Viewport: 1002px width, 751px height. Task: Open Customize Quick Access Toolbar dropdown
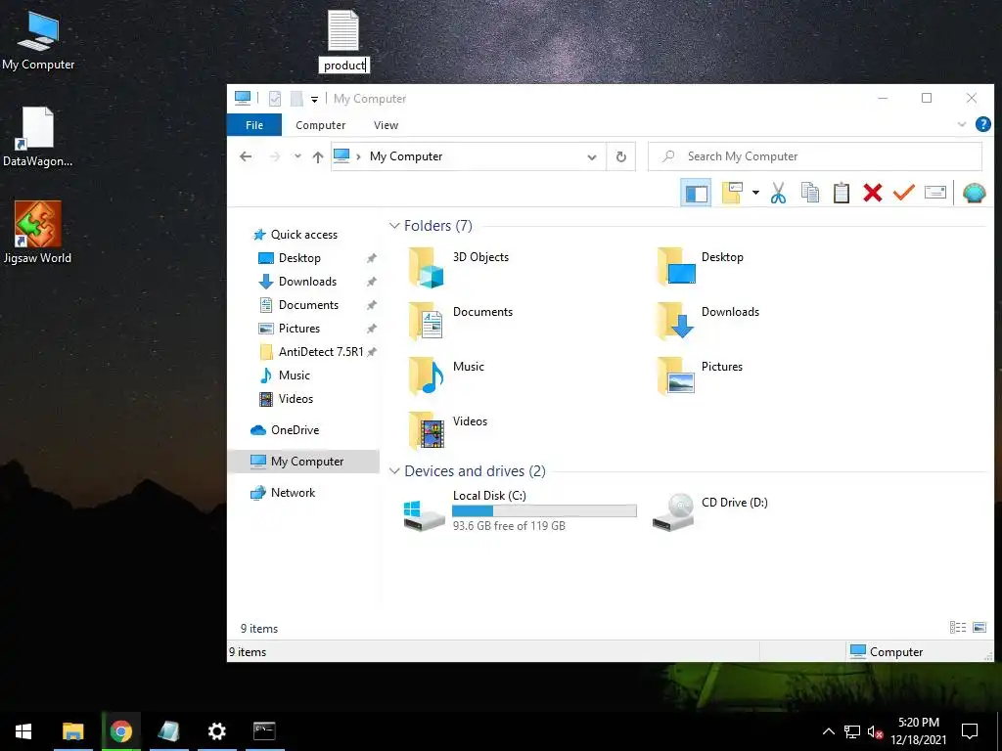(x=314, y=99)
